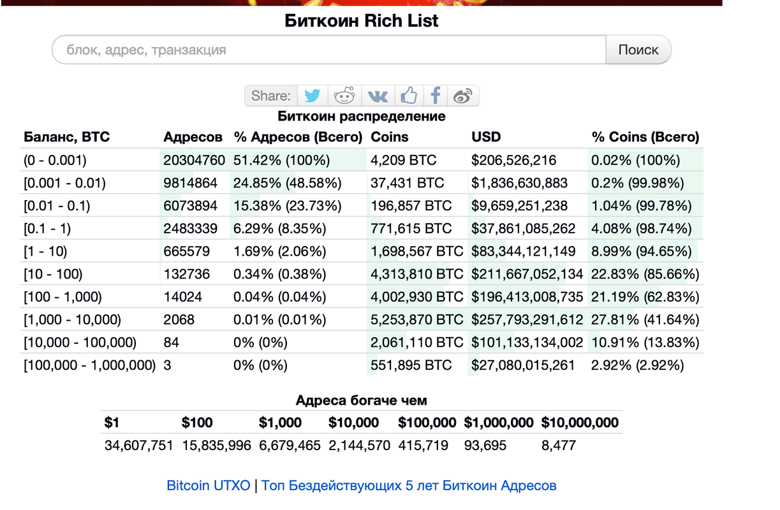The image size is (780, 510).
Task: Share page on Reddit
Action: [345, 96]
